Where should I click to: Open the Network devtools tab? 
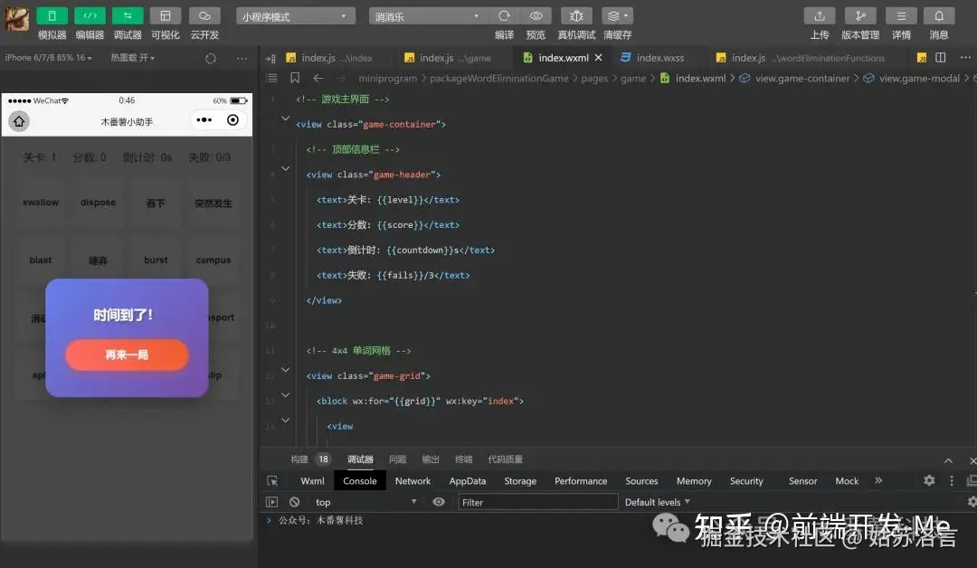pyautogui.click(x=413, y=481)
